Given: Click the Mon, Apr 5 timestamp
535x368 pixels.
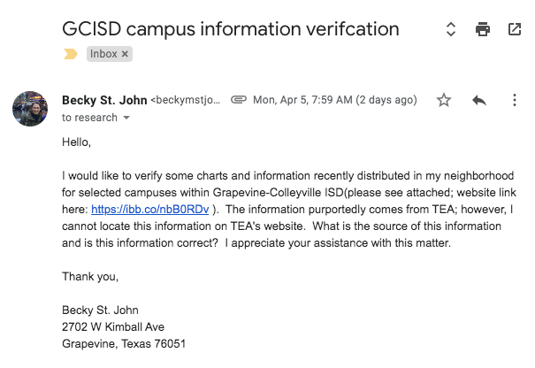Looking at the screenshot, I should coord(334,100).
